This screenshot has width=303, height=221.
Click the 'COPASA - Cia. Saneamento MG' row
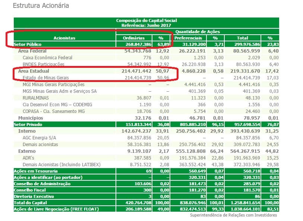[x=54, y=111]
